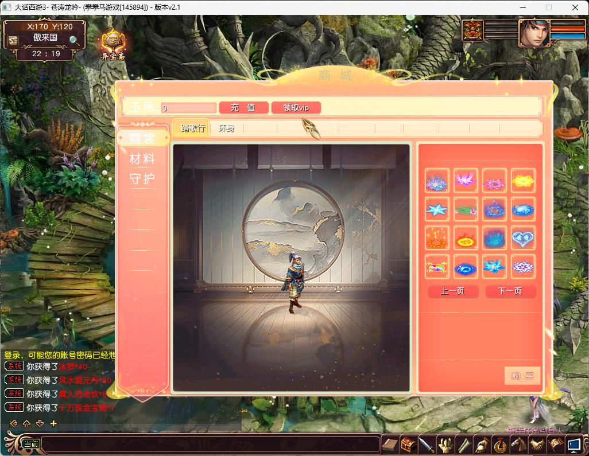Viewport: 589px width, 456px height.
Task: Click the 领取vip button
Action: tap(296, 108)
